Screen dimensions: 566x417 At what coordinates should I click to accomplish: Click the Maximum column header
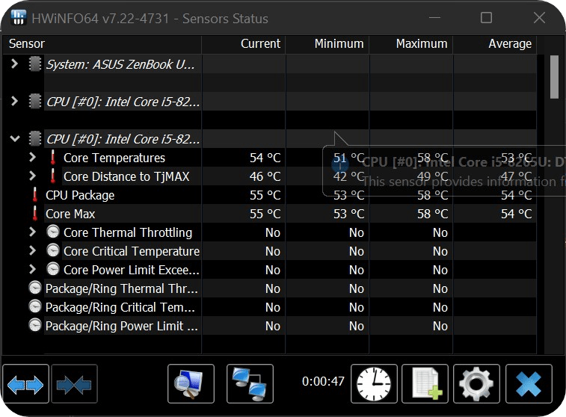pos(411,44)
